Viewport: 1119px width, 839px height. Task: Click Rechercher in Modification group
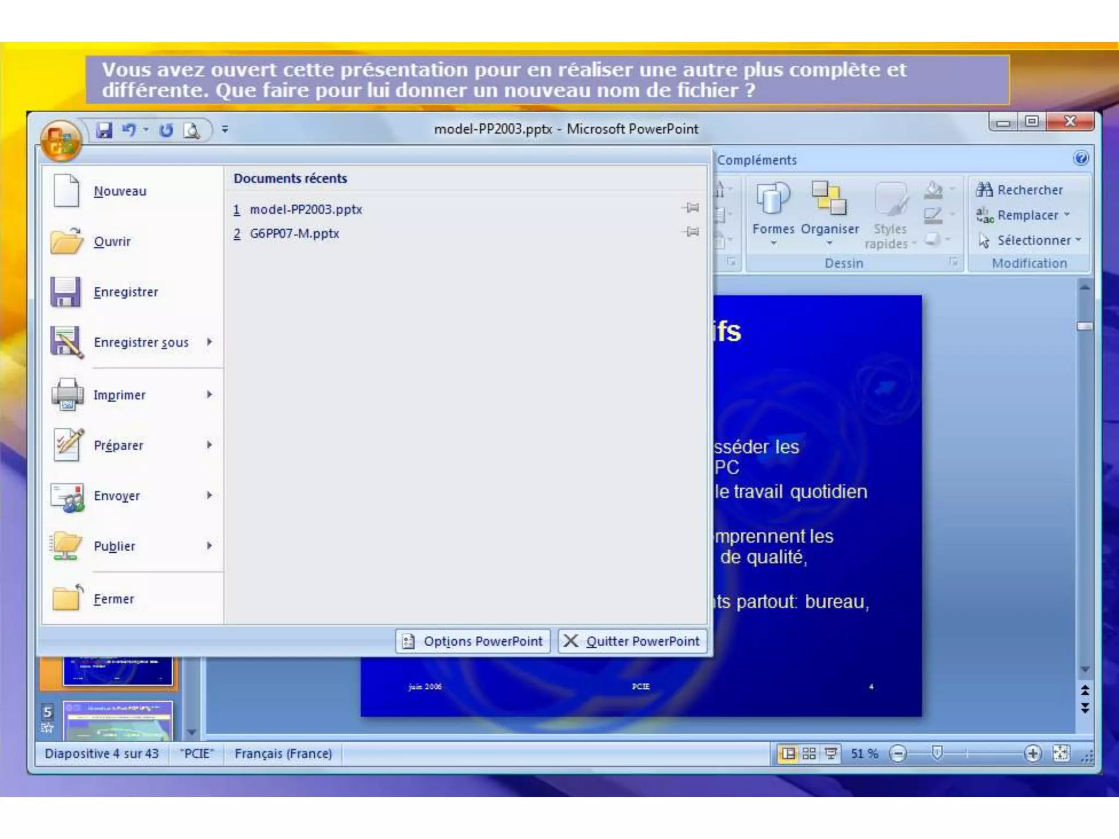click(1020, 190)
